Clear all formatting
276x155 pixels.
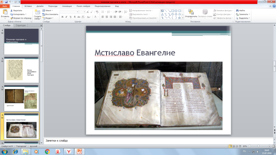[97, 12]
